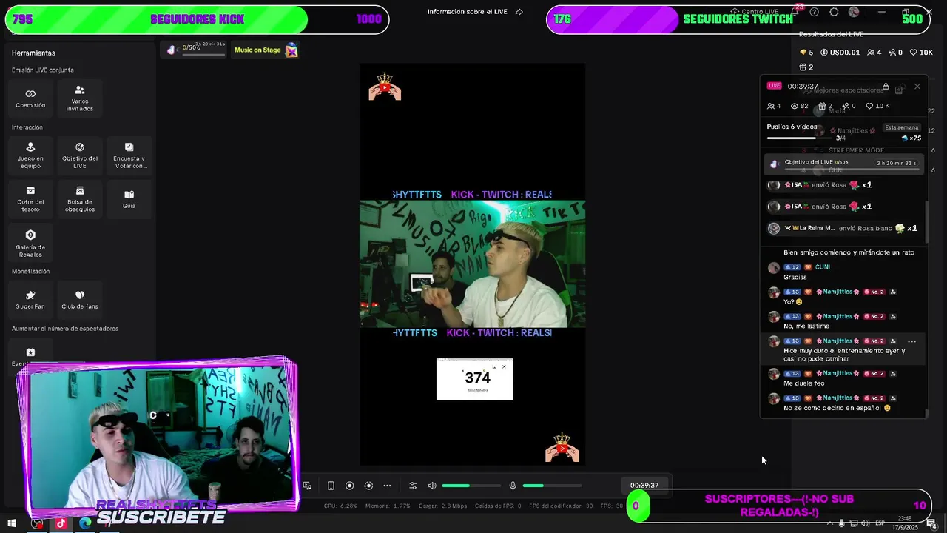This screenshot has height=533, width=947.
Task: Click message 'No, me lastime'
Action: (x=806, y=326)
